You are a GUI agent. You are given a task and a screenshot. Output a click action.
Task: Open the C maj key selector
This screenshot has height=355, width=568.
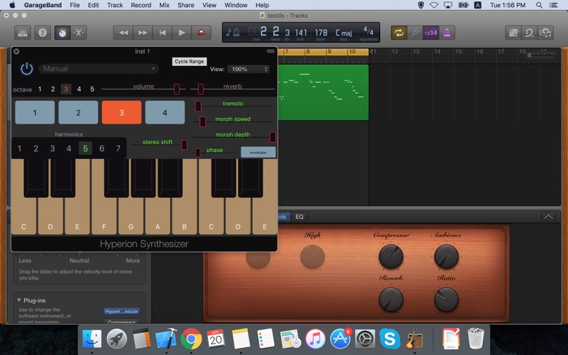pos(344,33)
